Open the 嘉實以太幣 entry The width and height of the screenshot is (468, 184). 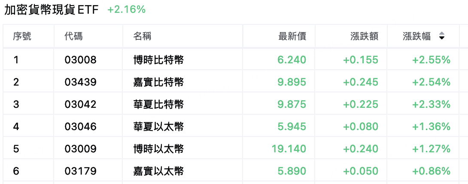pyautogui.click(x=158, y=171)
